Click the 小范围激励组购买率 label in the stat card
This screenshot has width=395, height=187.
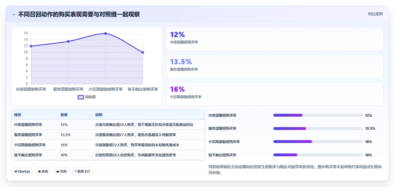coord(186,97)
